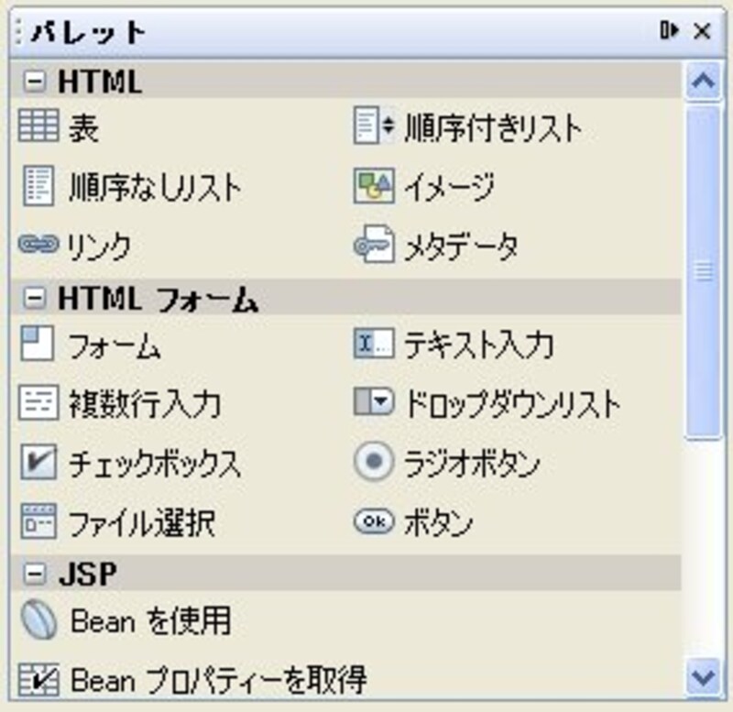Choose the 複数行入力 icon
This screenshot has width=733, height=712.
point(38,403)
